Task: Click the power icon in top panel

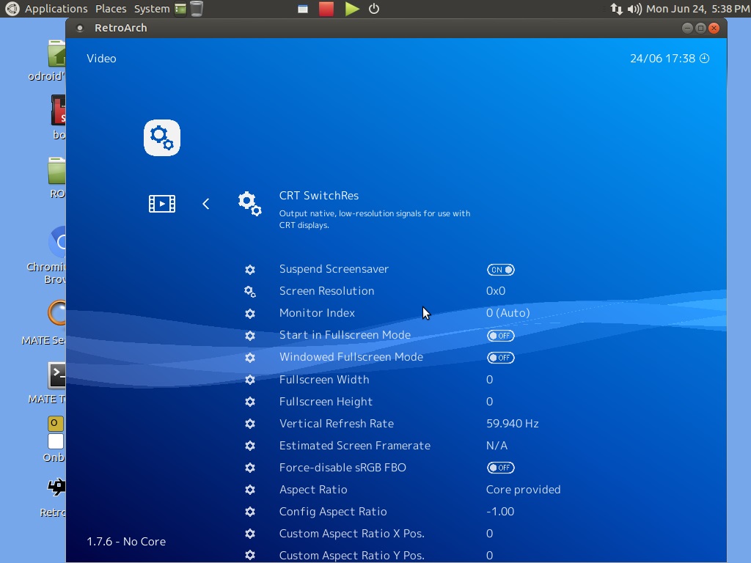Action: pyautogui.click(x=374, y=9)
